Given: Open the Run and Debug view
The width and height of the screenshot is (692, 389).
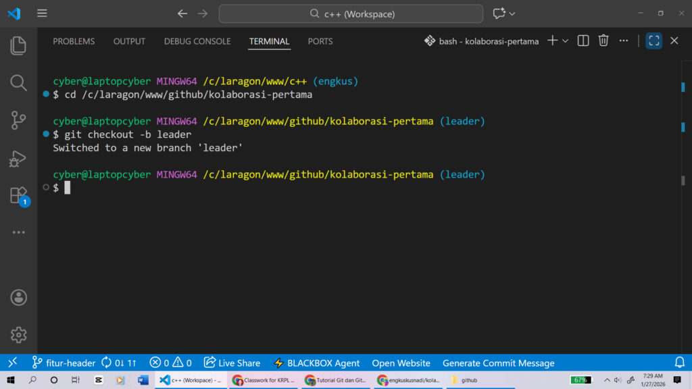Looking at the screenshot, I should tap(18, 158).
